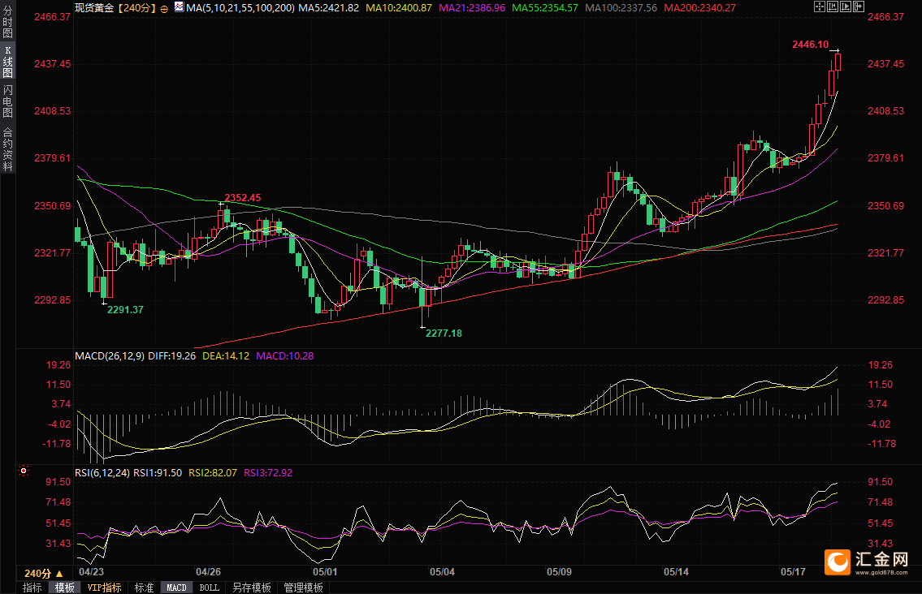The image size is (922, 594).
Task: Click the orange minus circle beside 现货黄金 title
Action: (x=165, y=7)
